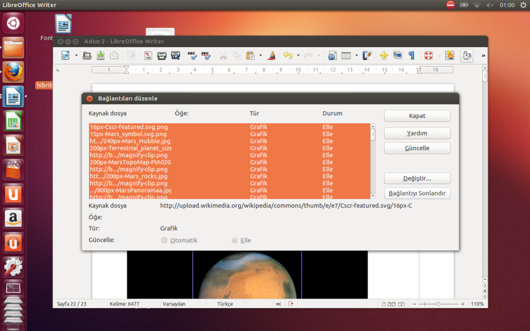Viewport: 530px width, 331px height.
Task: Expand the Redo history dropdown
Action: [318, 55]
